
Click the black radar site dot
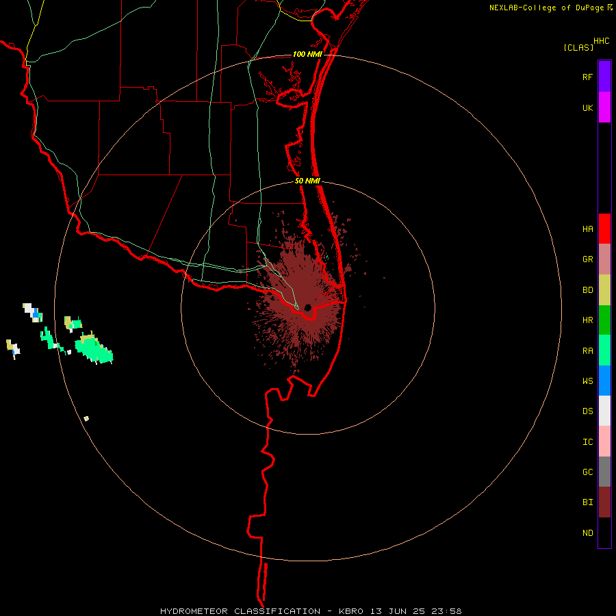pyautogui.click(x=307, y=307)
